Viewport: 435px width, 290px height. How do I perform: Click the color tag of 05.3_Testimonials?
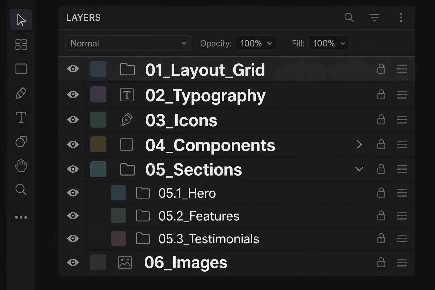click(x=118, y=238)
